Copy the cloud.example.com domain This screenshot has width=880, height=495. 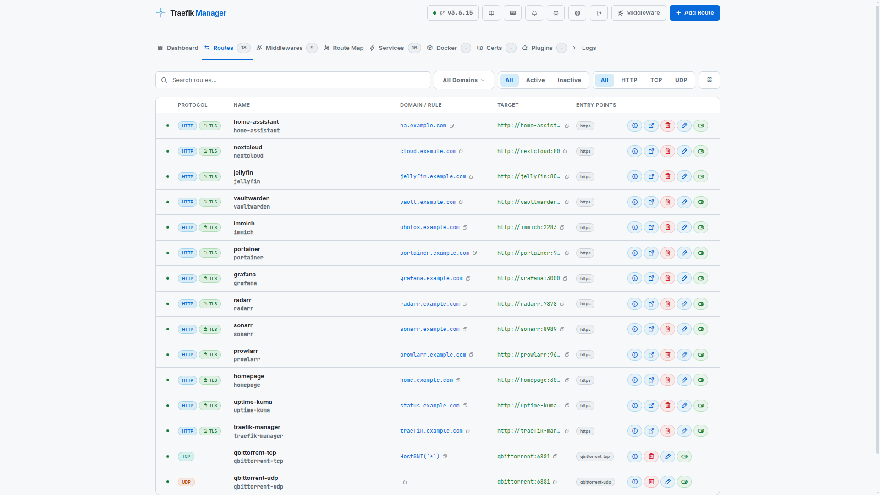point(462,151)
